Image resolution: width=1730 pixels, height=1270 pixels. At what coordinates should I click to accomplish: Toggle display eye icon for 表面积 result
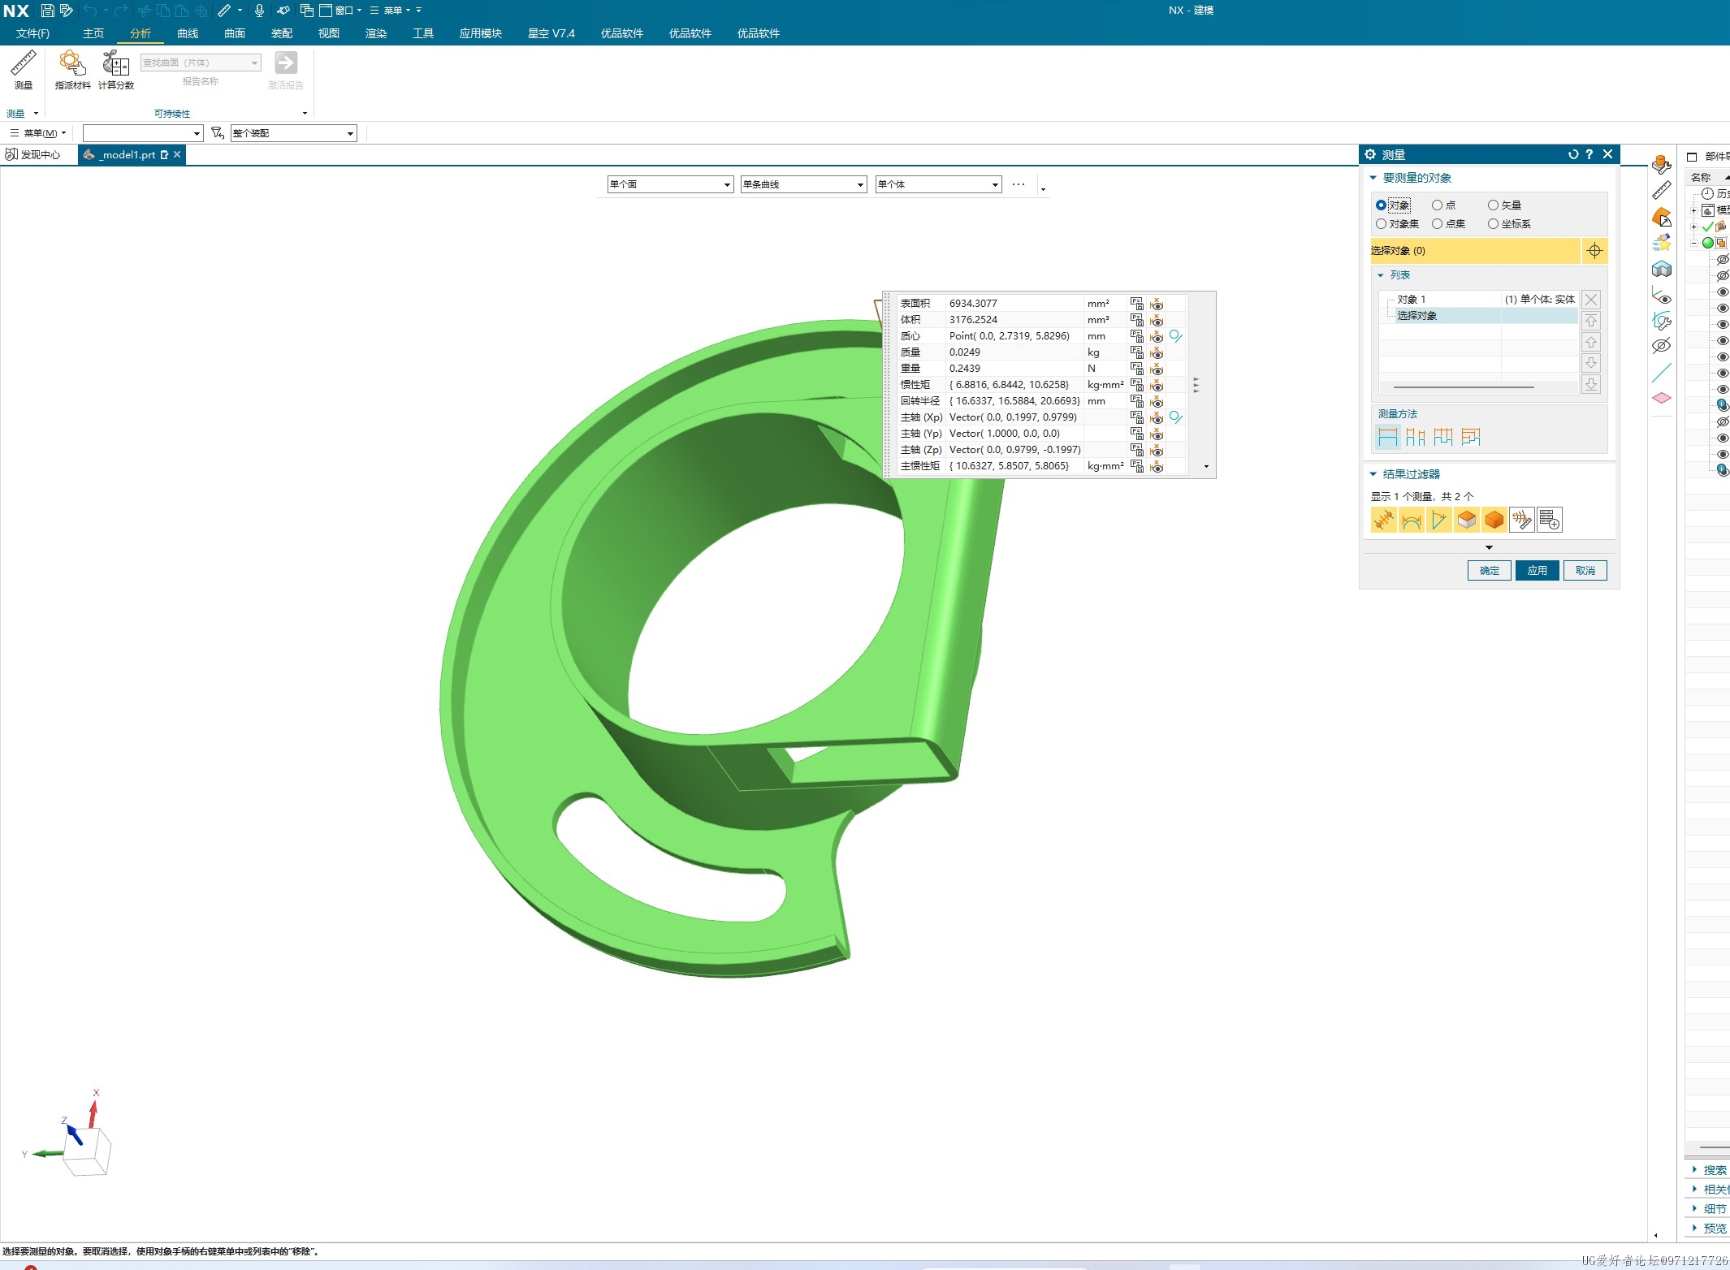[1157, 304]
